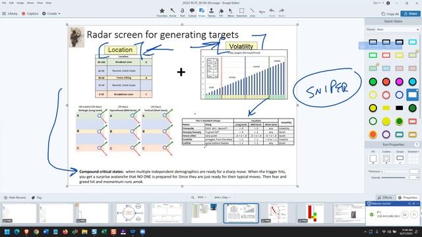The width and height of the screenshot is (422, 237).
Task: Click the Undo arrow
Action: [272, 12]
